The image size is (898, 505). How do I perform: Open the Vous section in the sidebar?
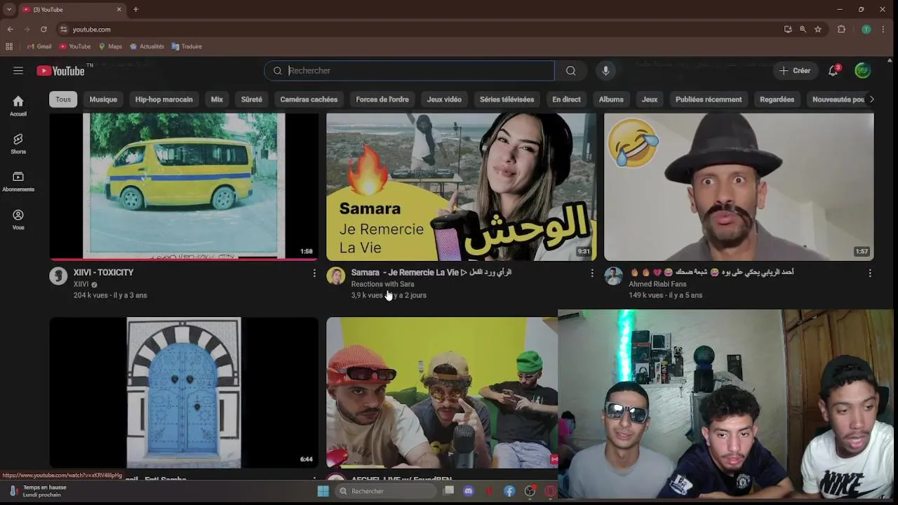[x=18, y=220]
